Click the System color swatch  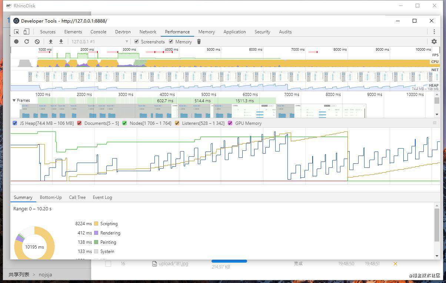click(96, 252)
